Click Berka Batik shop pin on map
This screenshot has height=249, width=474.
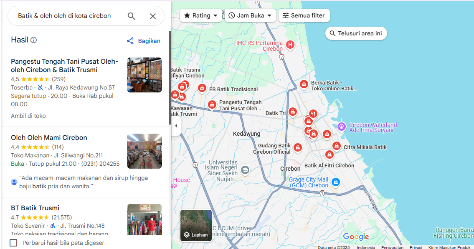tap(304, 85)
